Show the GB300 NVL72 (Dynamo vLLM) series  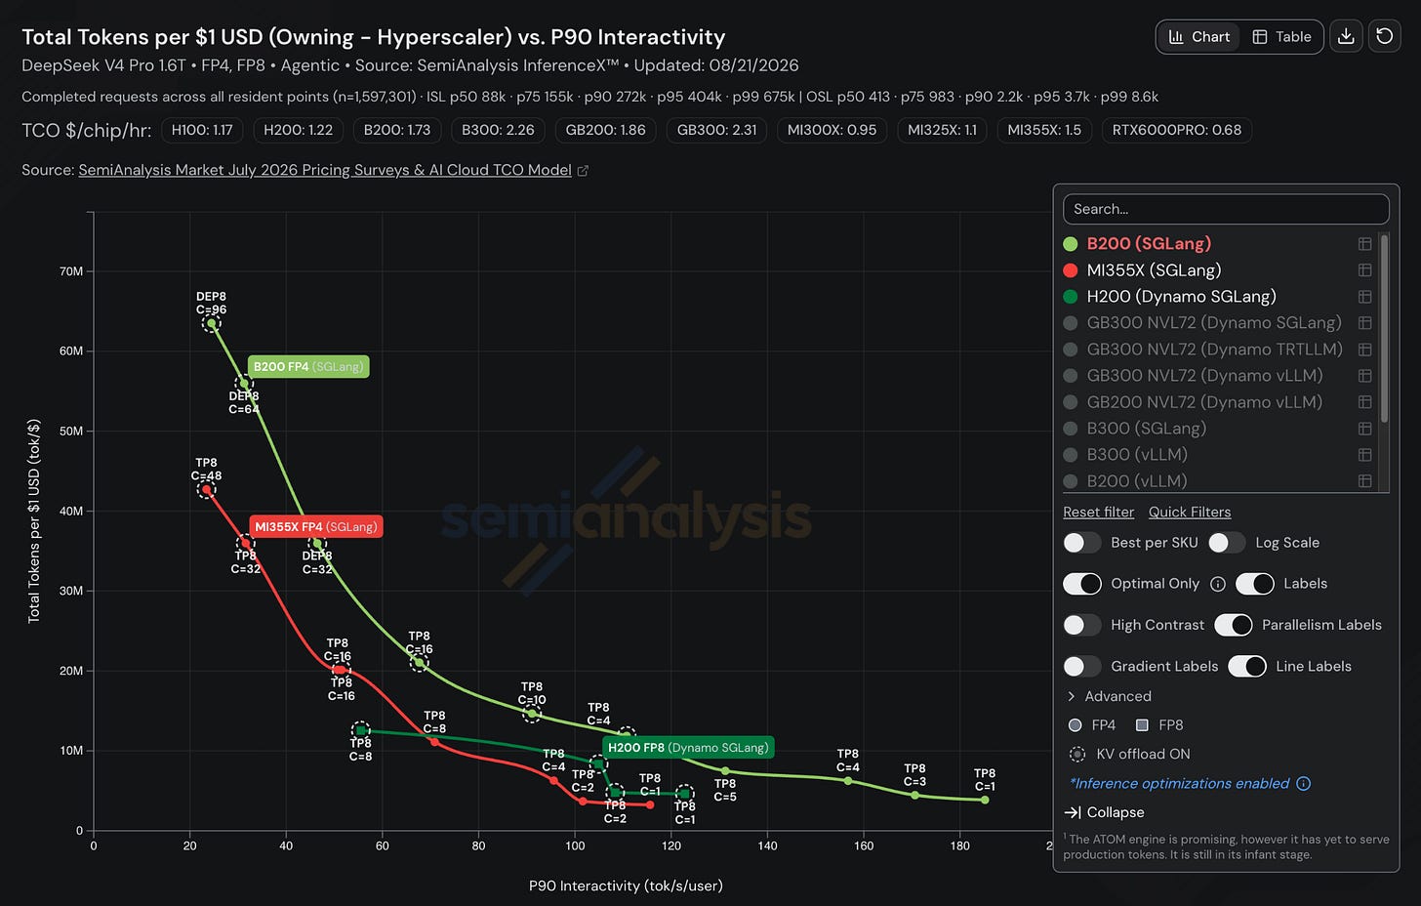click(x=1205, y=376)
